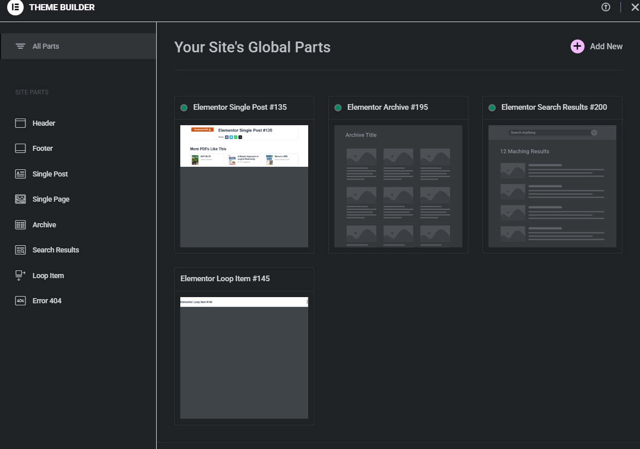Click the pink plus Add New icon
The width and height of the screenshot is (640, 449).
point(577,46)
